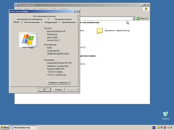Maximize the Мой компьютер window
Screen dimensions: 174x130
coord(145,5)
